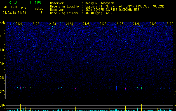This screenshot has width=176, height=111.
Task: Click the 0.7 frequency axis label
Action: click(x=3, y=92)
